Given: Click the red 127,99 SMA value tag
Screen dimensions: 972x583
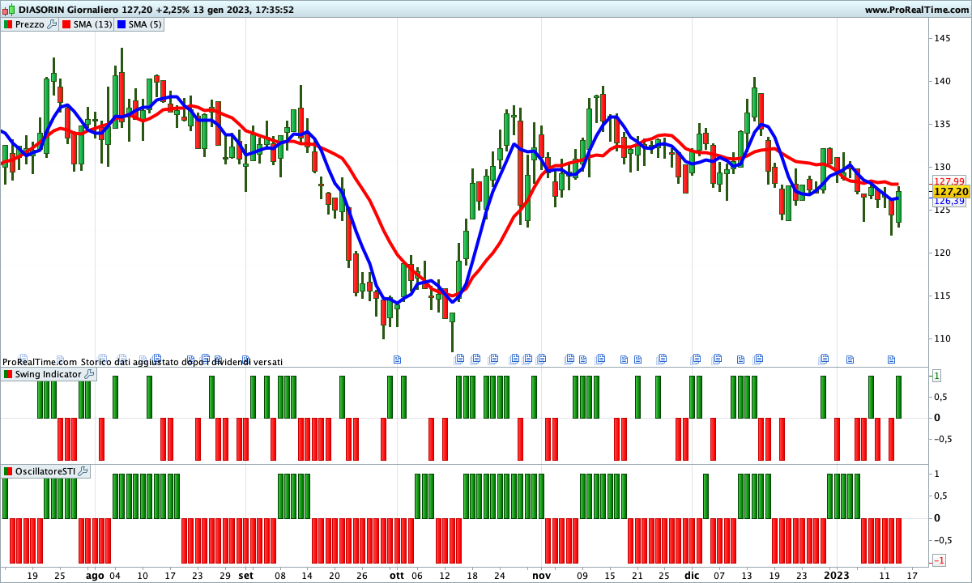Looking at the screenshot, I should [949, 181].
